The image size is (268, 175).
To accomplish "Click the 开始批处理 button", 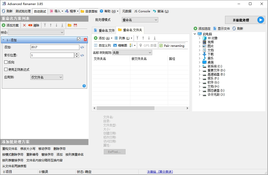I will click(241, 20).
